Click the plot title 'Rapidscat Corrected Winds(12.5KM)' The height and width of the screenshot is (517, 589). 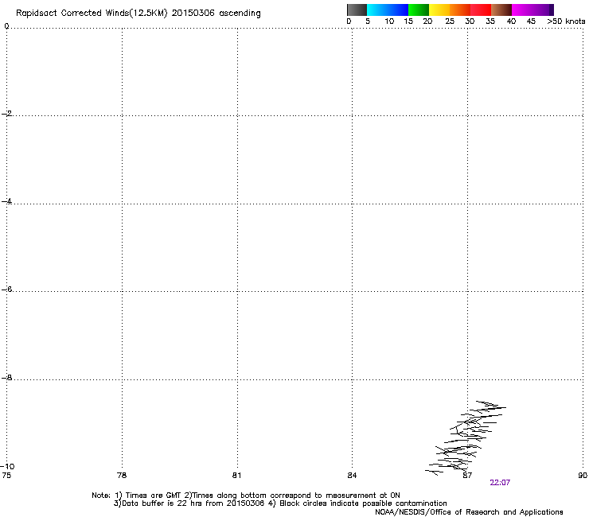92,14
